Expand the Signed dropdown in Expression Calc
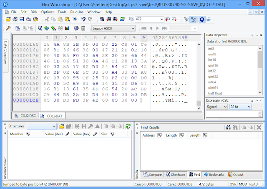Image resolution: width=267 pixels, height=189 pixels. 217,107
